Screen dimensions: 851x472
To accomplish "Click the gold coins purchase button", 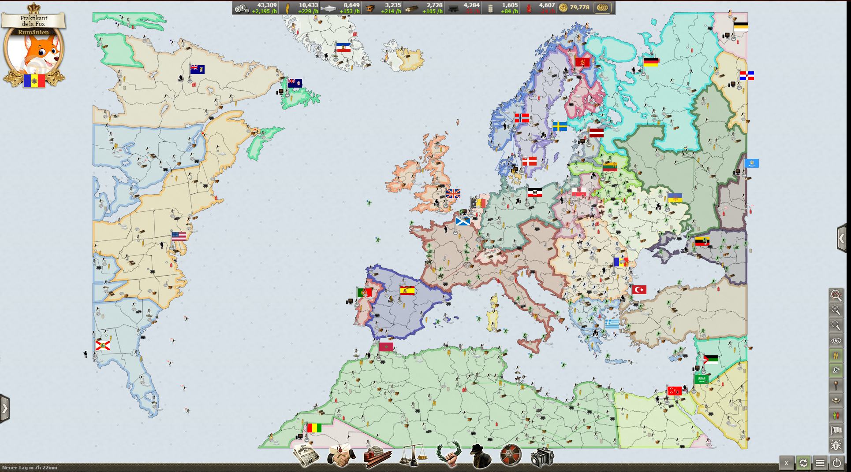I will [x=602, y=8].
